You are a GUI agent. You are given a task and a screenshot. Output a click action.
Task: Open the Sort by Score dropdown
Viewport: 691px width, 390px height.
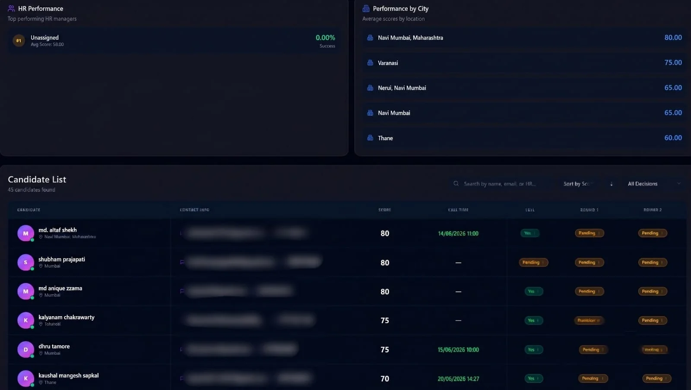pyautogui.click(x=580, y=184)
